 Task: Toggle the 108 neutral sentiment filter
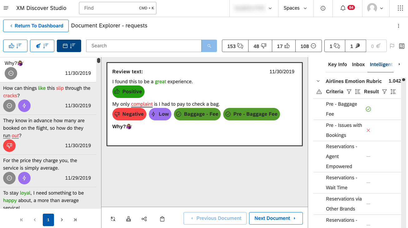pyautogui.click(x=308, y=46)
